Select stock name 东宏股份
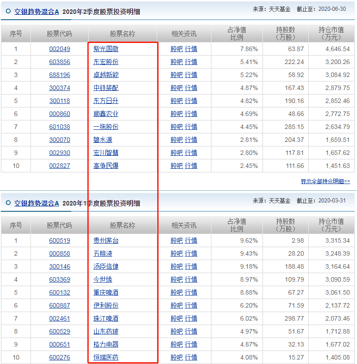The height and width of the screenshot is (364, 357). 106,62
